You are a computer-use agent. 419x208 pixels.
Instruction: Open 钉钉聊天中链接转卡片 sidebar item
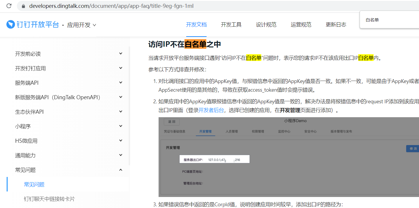click(49, 199)
